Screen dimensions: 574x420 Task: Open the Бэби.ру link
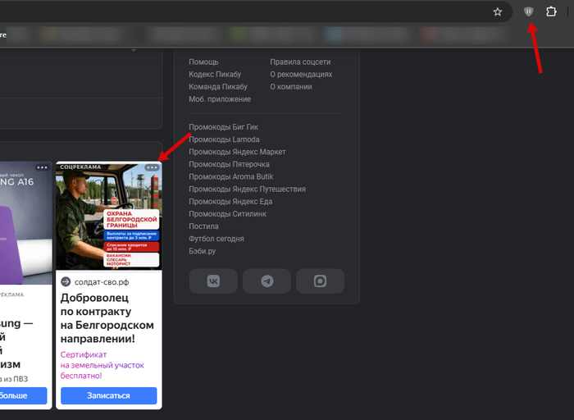[x=202, y=252]
